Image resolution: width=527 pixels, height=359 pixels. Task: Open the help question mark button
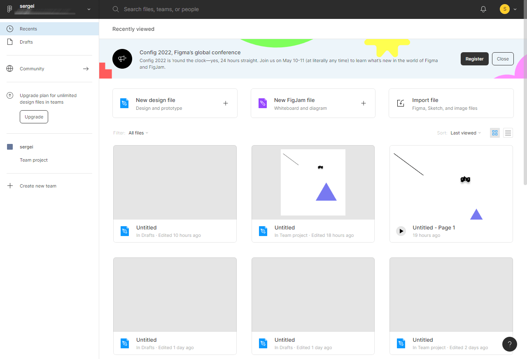click(510, 344)
